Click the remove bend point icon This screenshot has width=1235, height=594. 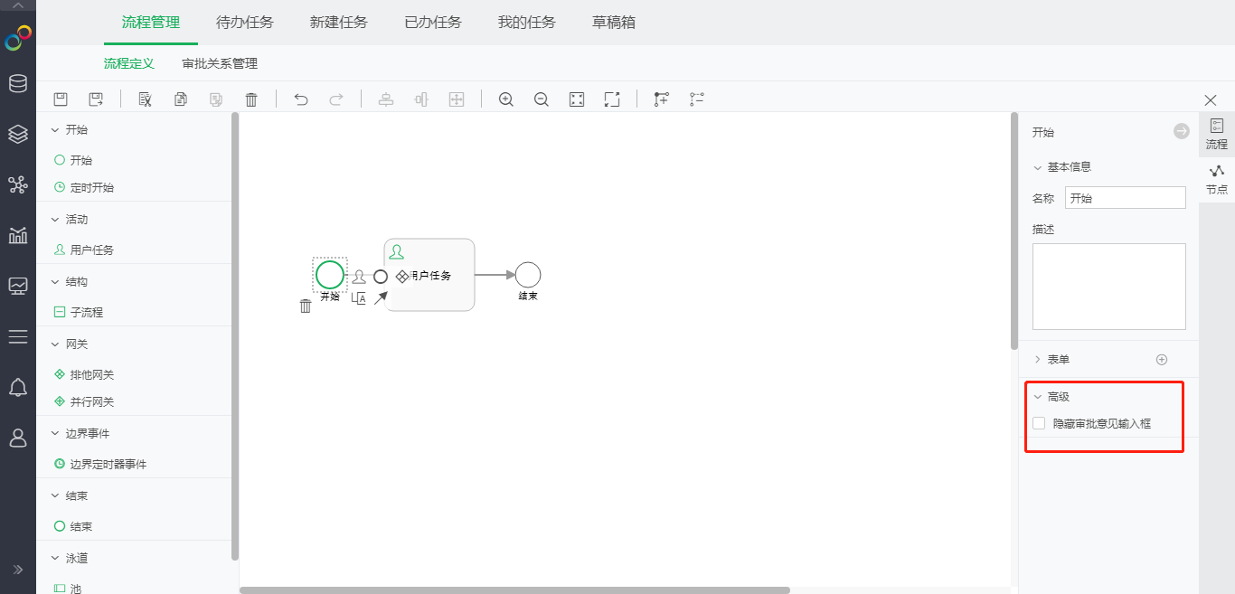coord(697,99)
